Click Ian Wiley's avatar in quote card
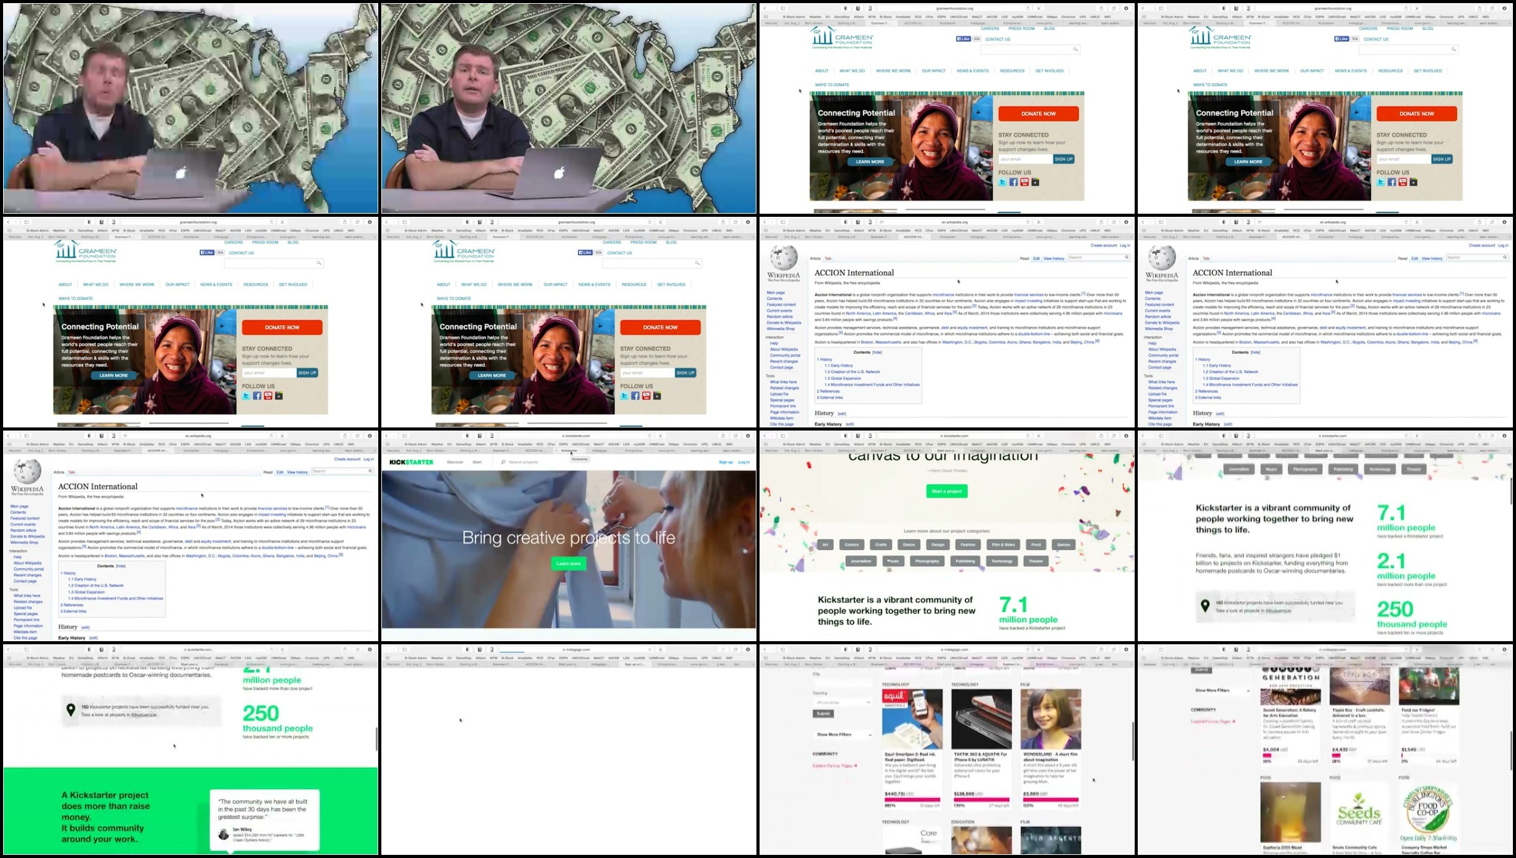 click(x=224, y=834)
